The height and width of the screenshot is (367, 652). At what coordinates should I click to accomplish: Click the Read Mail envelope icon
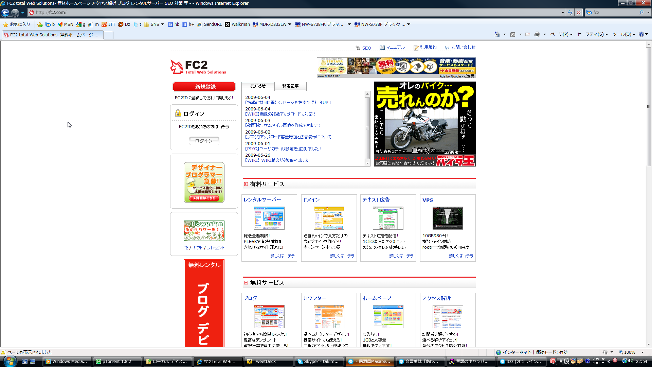coord(528,34)
